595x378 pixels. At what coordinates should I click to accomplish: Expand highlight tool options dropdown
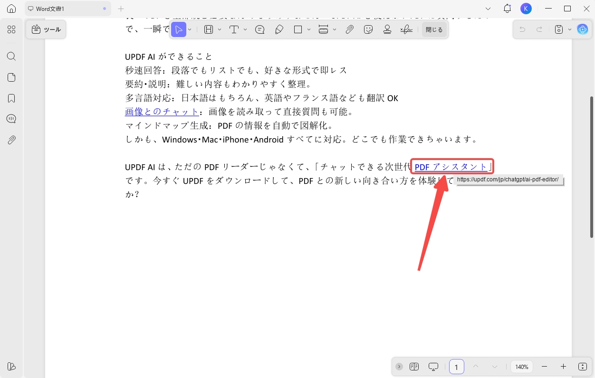pos(220,29)
